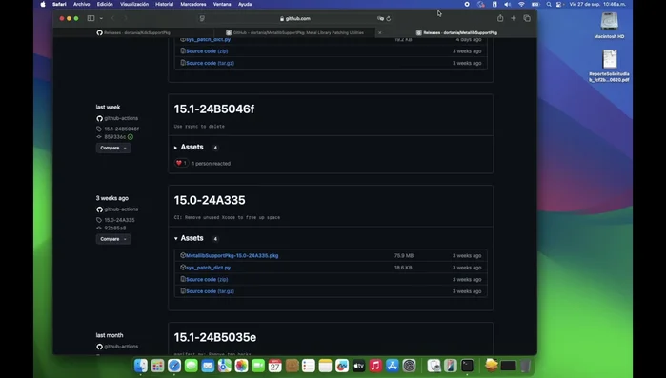
Task: Switch to the KdkSupportPkg Releases tab
Action: tap(133, 32)
